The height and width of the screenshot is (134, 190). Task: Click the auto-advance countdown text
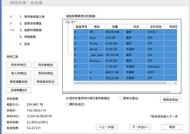[164, 116]
